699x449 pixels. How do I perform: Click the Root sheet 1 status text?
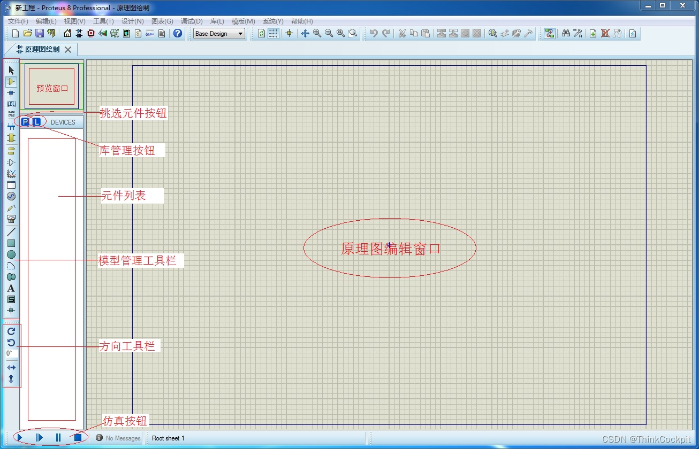168,438
